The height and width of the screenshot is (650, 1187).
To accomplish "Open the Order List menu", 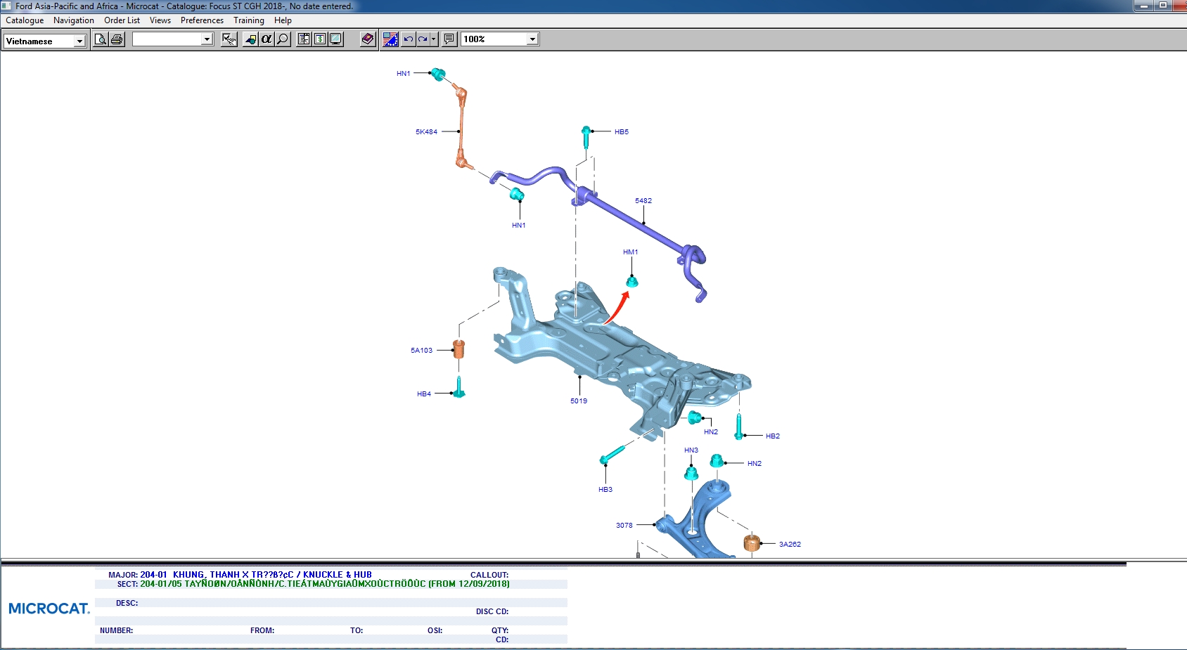I will [122, 20].
